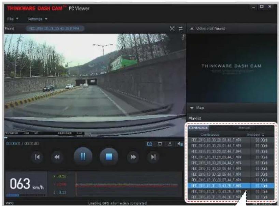Click the elapsed time readout beside 00:01:00

tap(13, 144)
